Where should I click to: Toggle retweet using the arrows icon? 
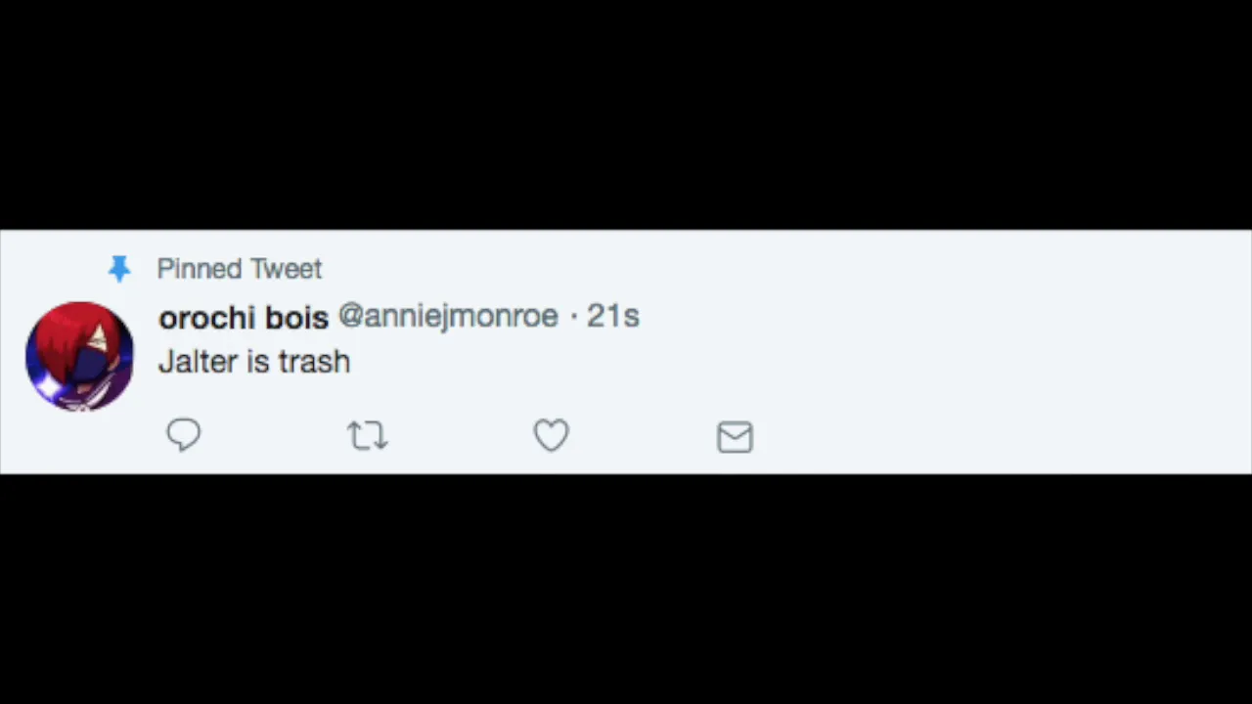368,435
